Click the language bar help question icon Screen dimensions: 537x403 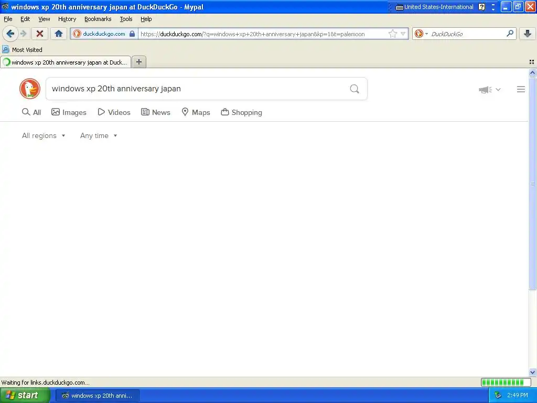tap(481, 7)
